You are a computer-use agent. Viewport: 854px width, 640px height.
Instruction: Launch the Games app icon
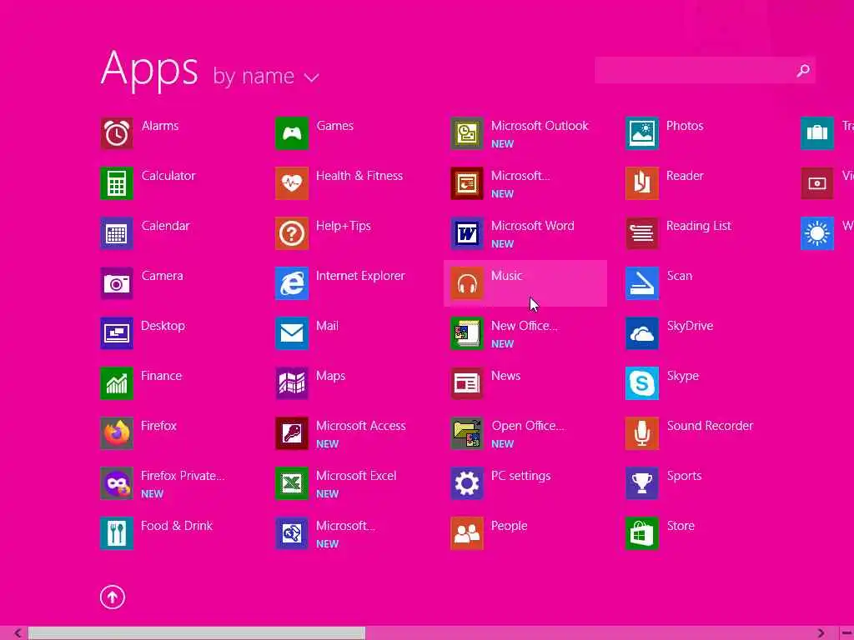(x=292, y=133)
